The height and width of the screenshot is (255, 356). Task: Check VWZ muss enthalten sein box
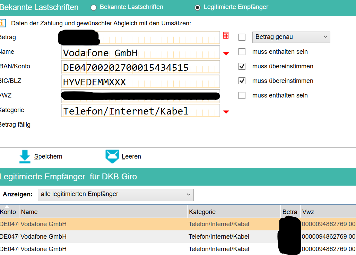click(x=242, y=95)
